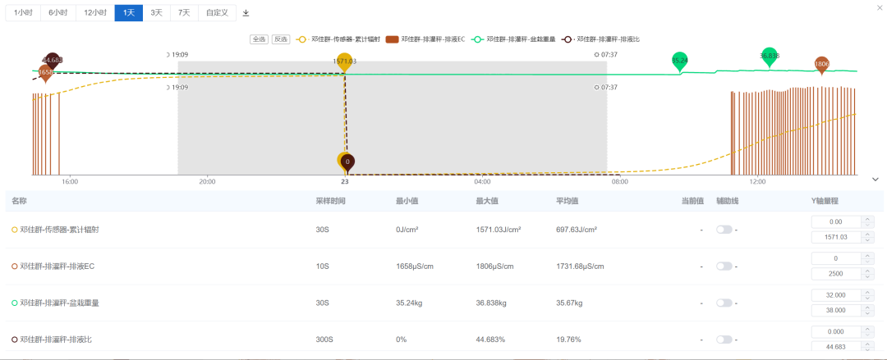
Task: Click the 697.63J/cm² average value cell
Action: (577, 230)
